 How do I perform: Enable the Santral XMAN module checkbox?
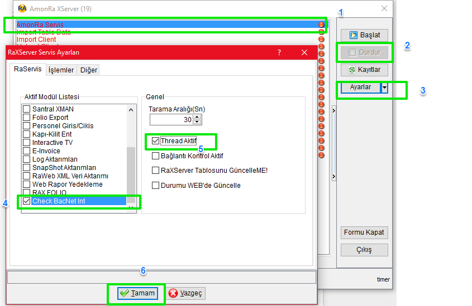pos(27,109)
